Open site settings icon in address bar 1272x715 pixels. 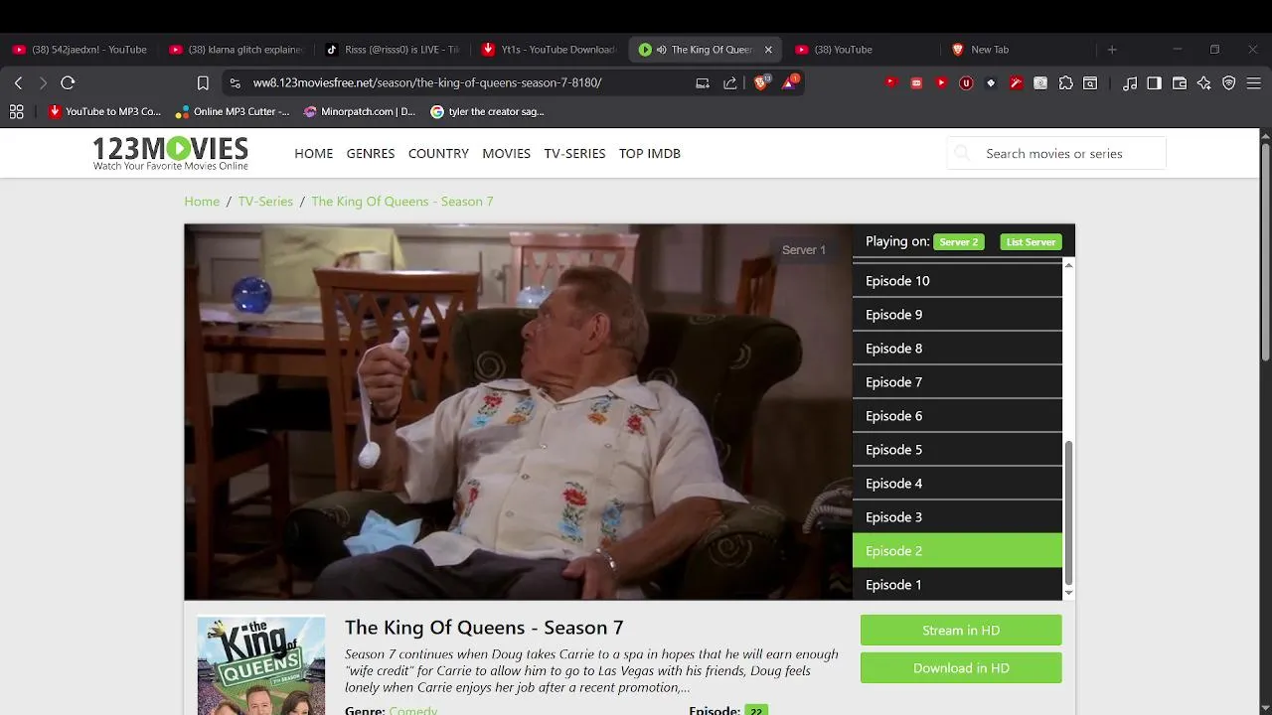tap(234, 83)
